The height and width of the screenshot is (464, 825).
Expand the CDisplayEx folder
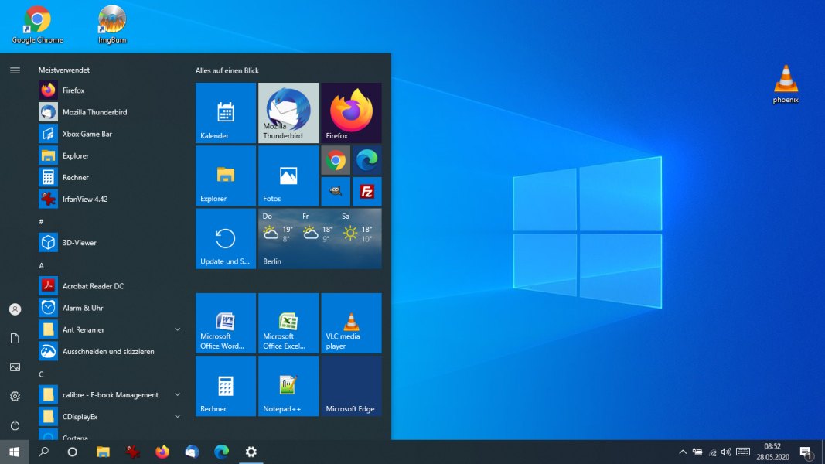(177, 417)
